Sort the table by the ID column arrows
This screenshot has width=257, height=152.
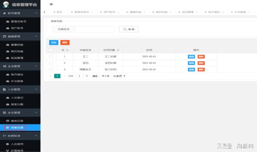tap(67, 50)
